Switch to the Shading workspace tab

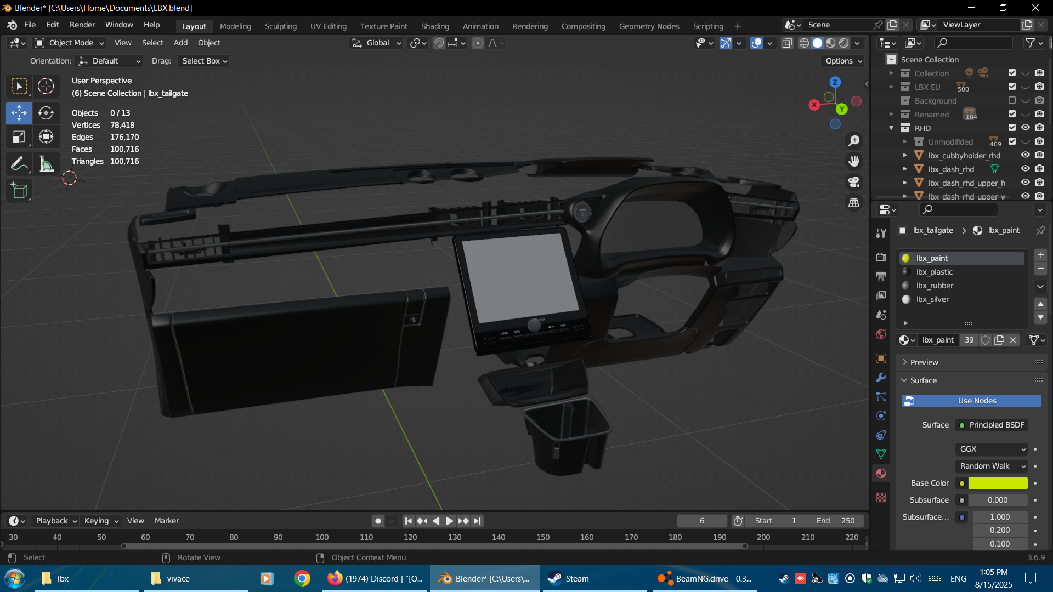point(435,26)
